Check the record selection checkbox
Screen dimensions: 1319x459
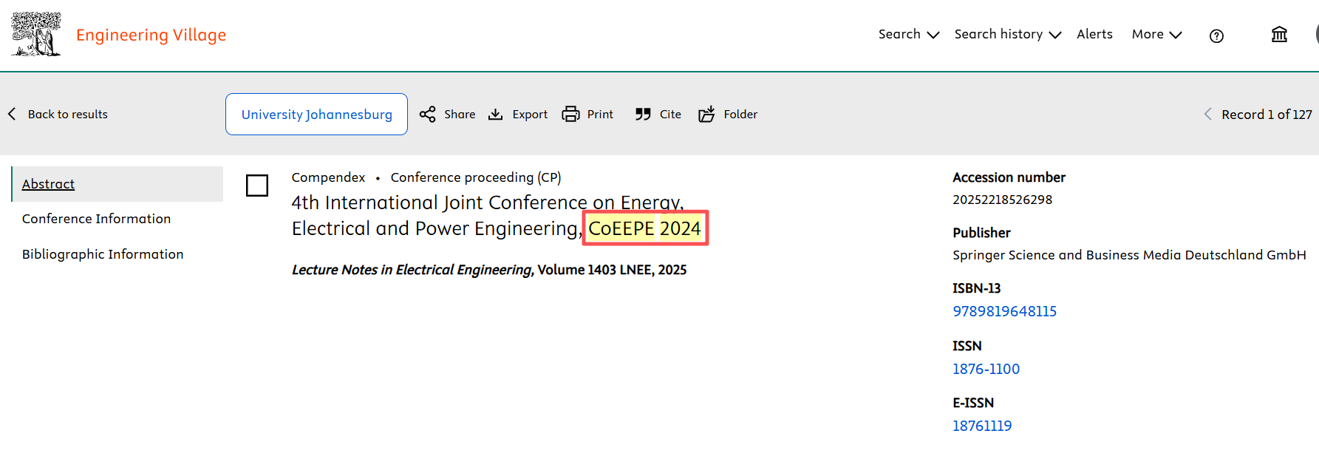[257, 186]
